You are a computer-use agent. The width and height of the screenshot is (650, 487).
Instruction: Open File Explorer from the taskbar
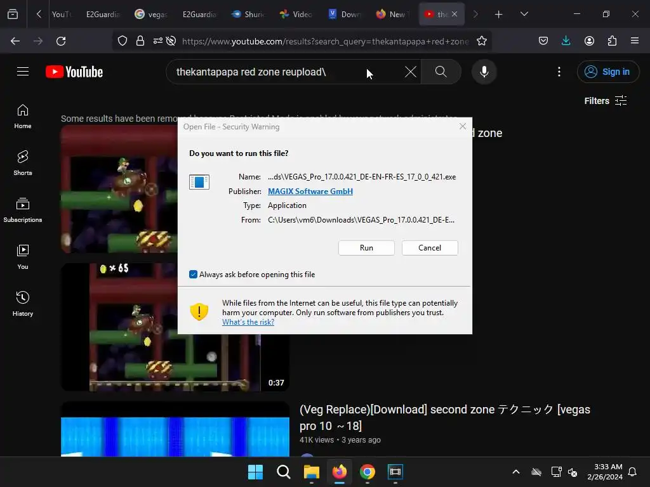tap(311, 472)
